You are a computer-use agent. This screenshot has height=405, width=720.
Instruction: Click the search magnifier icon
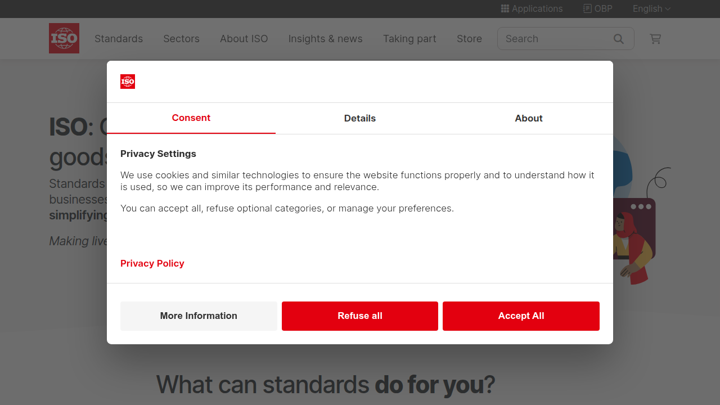(619, 39)
